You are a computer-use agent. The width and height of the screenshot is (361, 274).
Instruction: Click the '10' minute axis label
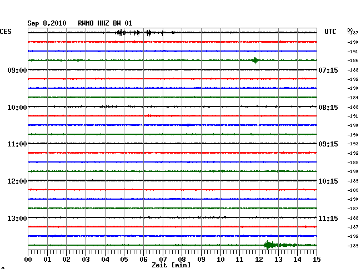click(x=220, y=259)
